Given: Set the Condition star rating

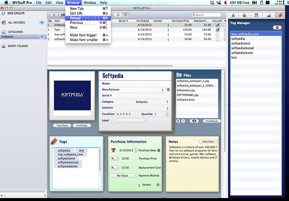Looking at the screenshot, I should [123, 114].
